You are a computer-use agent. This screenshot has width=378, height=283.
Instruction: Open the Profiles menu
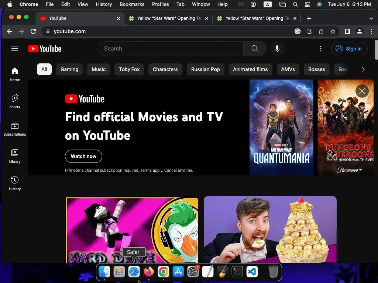(160, 4)
